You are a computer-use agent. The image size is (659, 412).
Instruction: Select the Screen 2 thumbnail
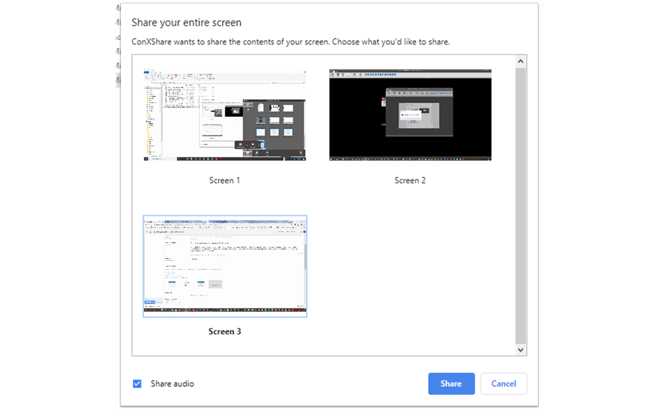point(410,114)
